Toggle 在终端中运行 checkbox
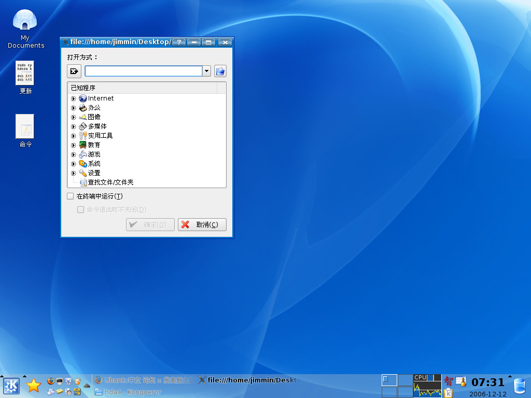Screen dimensions: 531x398 pyautogui.click(x=71, y=196)
